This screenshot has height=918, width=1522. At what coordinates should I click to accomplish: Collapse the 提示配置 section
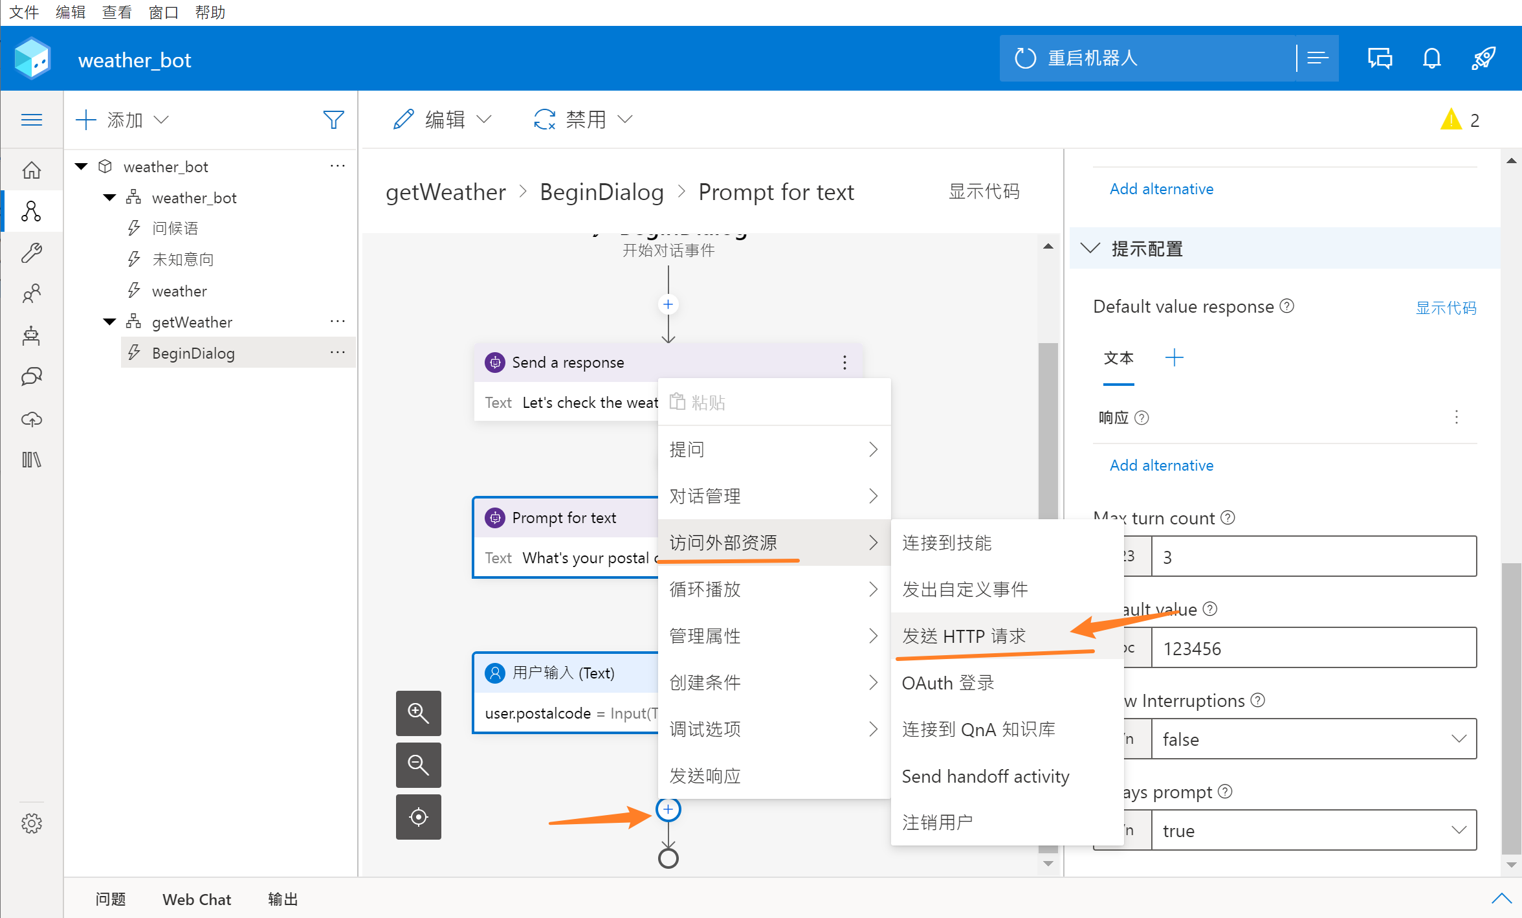1091,249
